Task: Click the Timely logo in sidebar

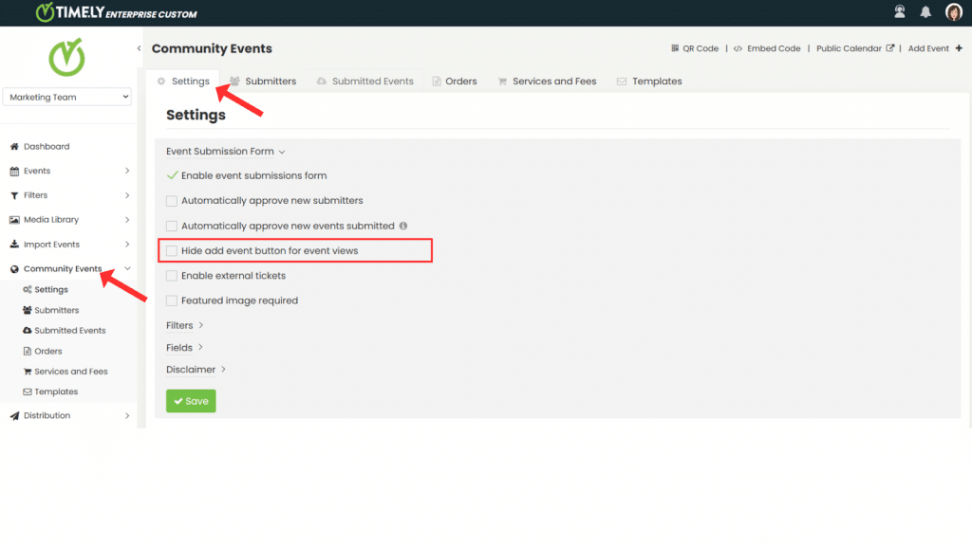Action: [66, 57]
